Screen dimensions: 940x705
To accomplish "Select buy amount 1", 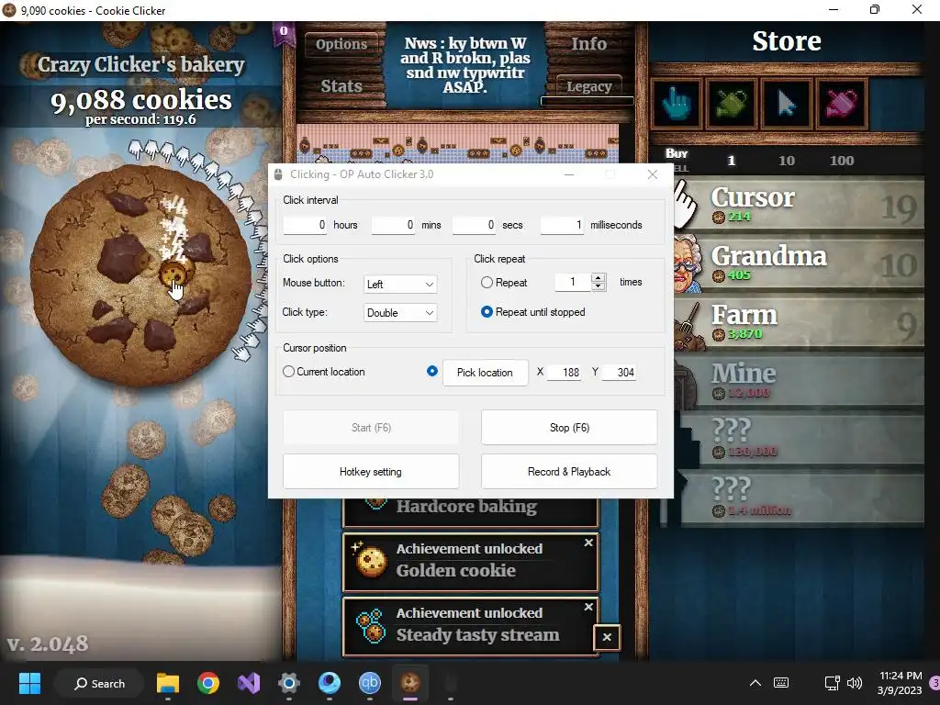I will (731, 161).
